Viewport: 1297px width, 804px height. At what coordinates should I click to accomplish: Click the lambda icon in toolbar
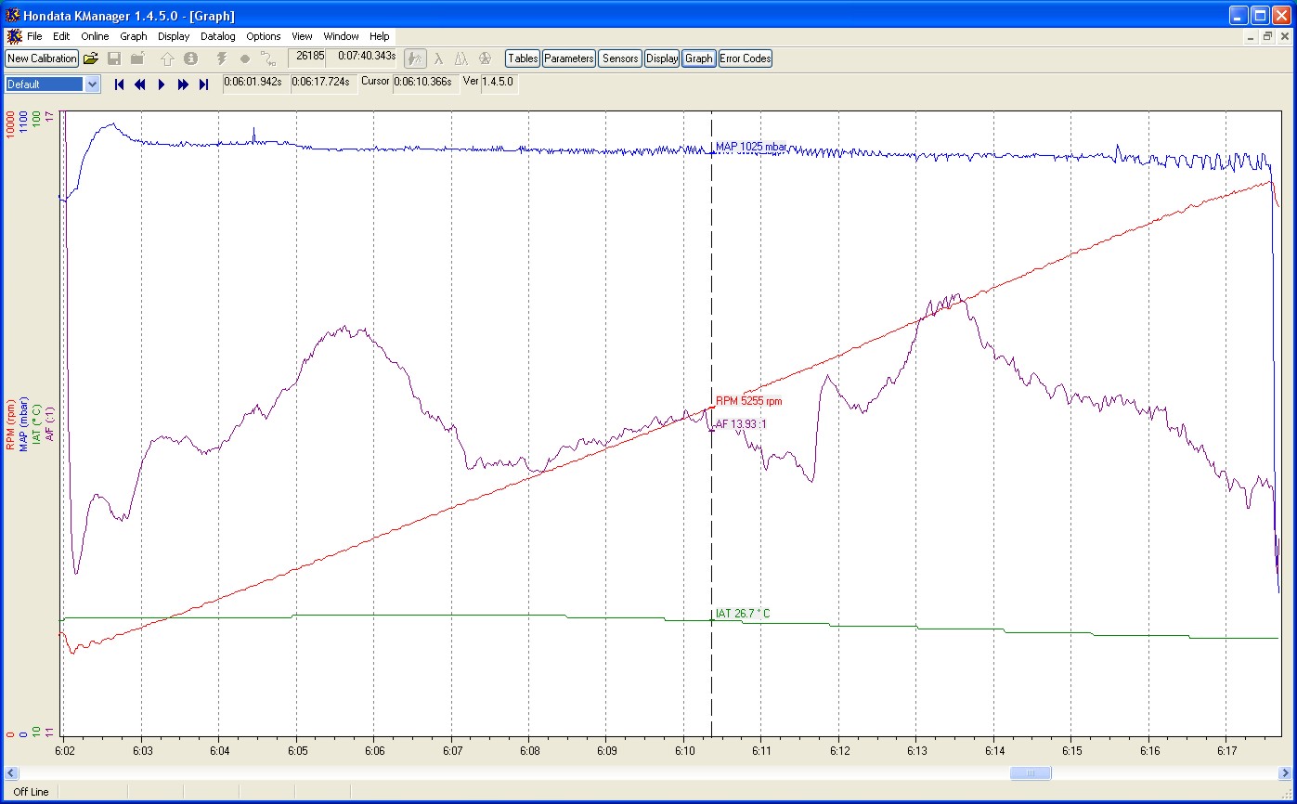click(438, 58)
